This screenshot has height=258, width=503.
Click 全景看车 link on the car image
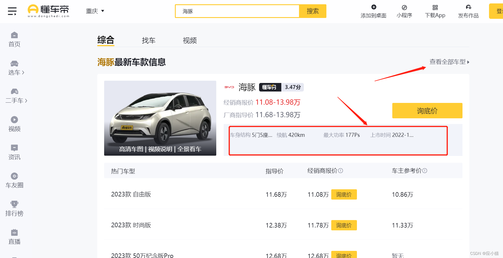point(189,149)
